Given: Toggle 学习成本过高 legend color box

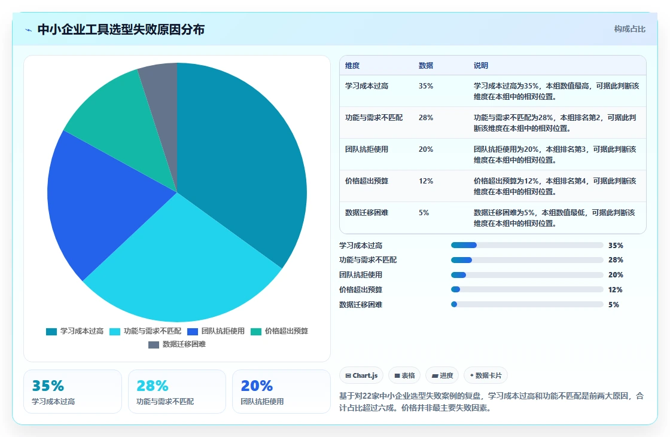Looking at the screenshot, I should click(51, 332).
